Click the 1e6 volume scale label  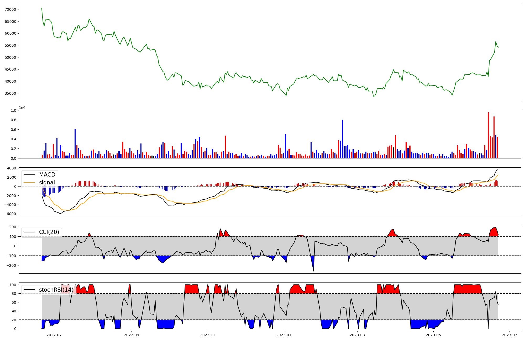22,108
